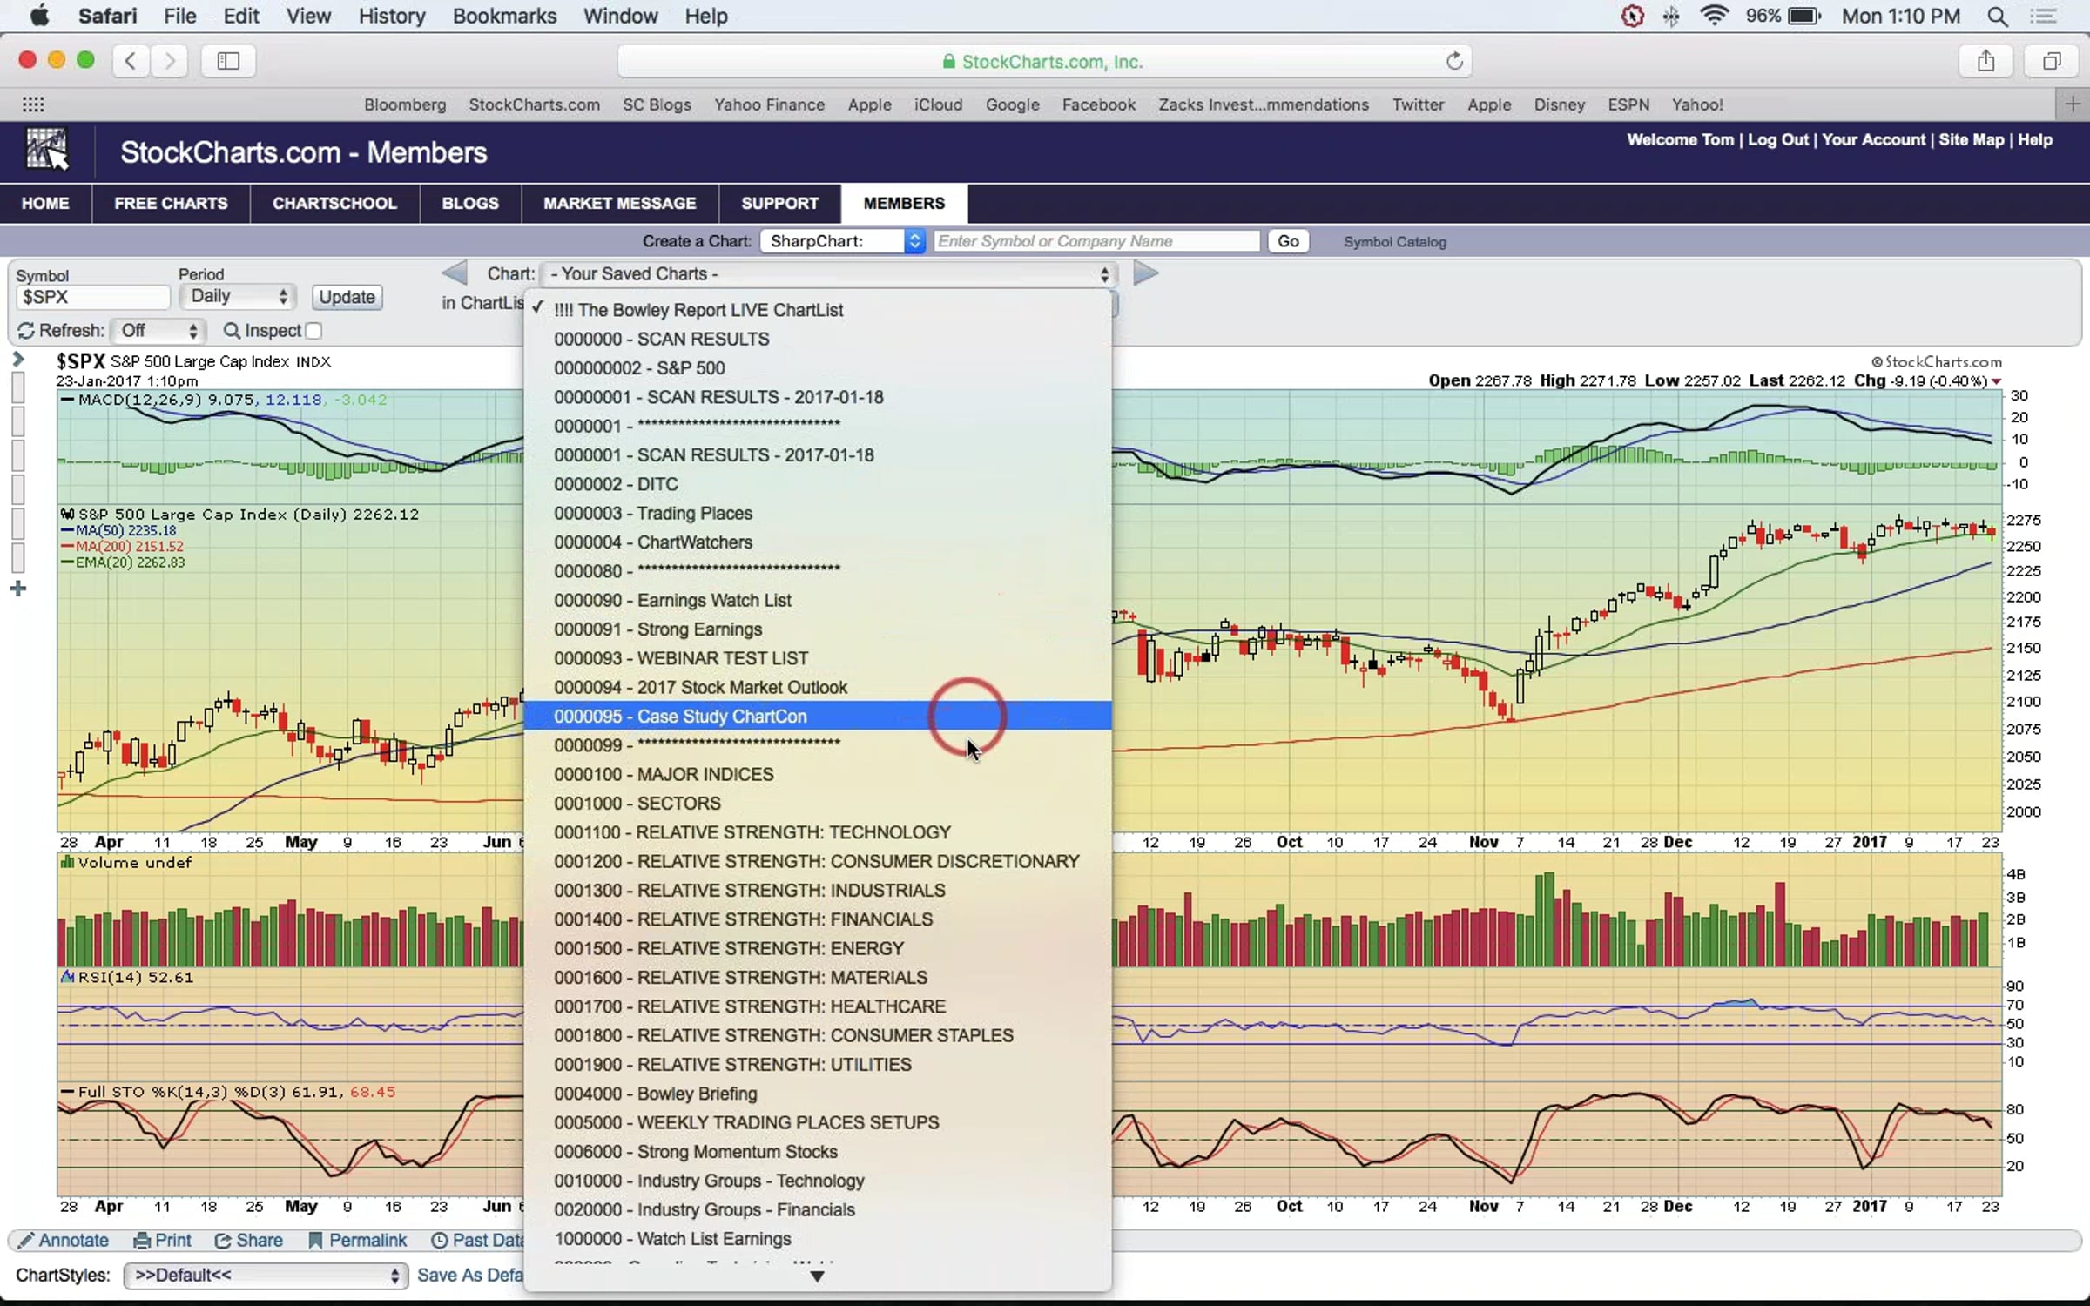Select 1000000 - Watch List Earnings
The image size is (2090, 1306).
pyautogui.click(x=817, y=1238)
